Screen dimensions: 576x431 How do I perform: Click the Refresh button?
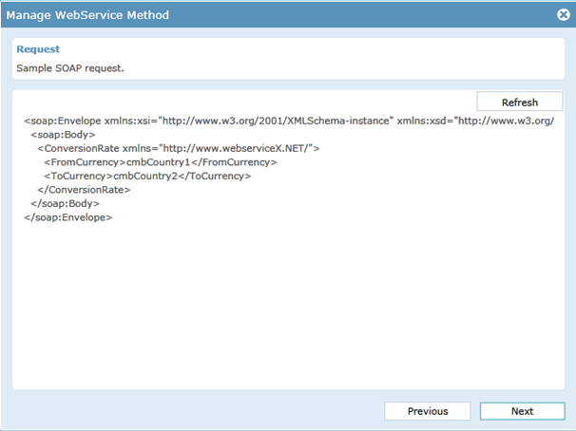519,102
